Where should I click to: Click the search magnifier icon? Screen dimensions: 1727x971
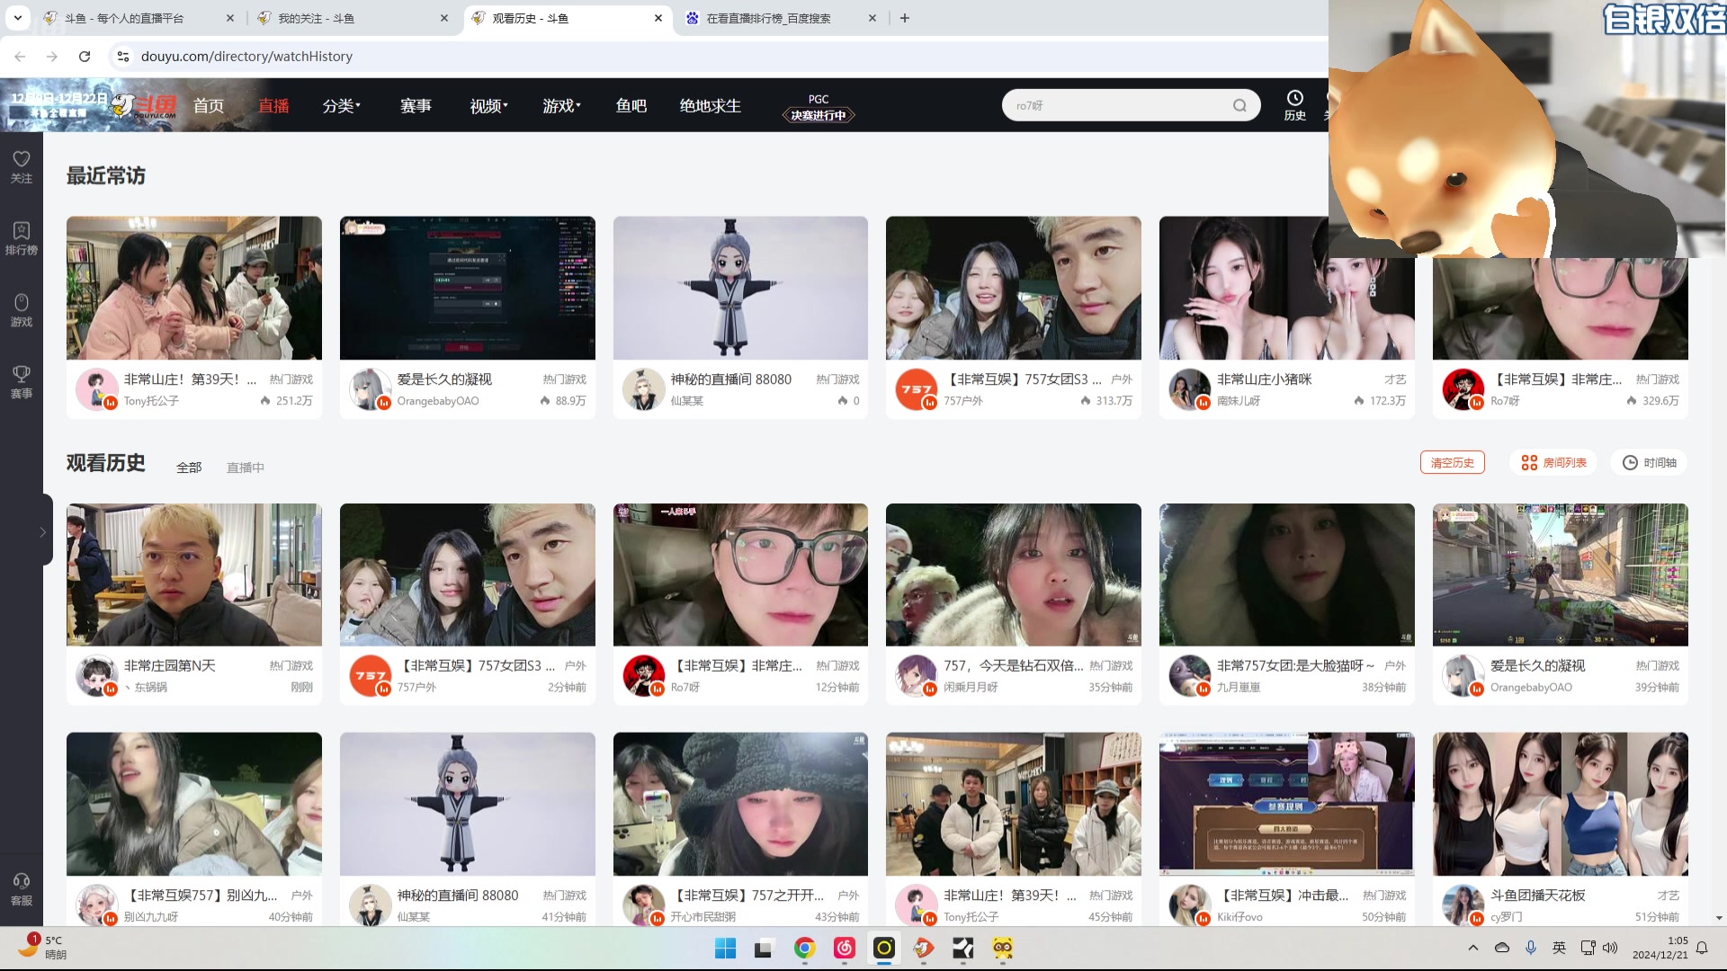click(x=1239, y=105)
